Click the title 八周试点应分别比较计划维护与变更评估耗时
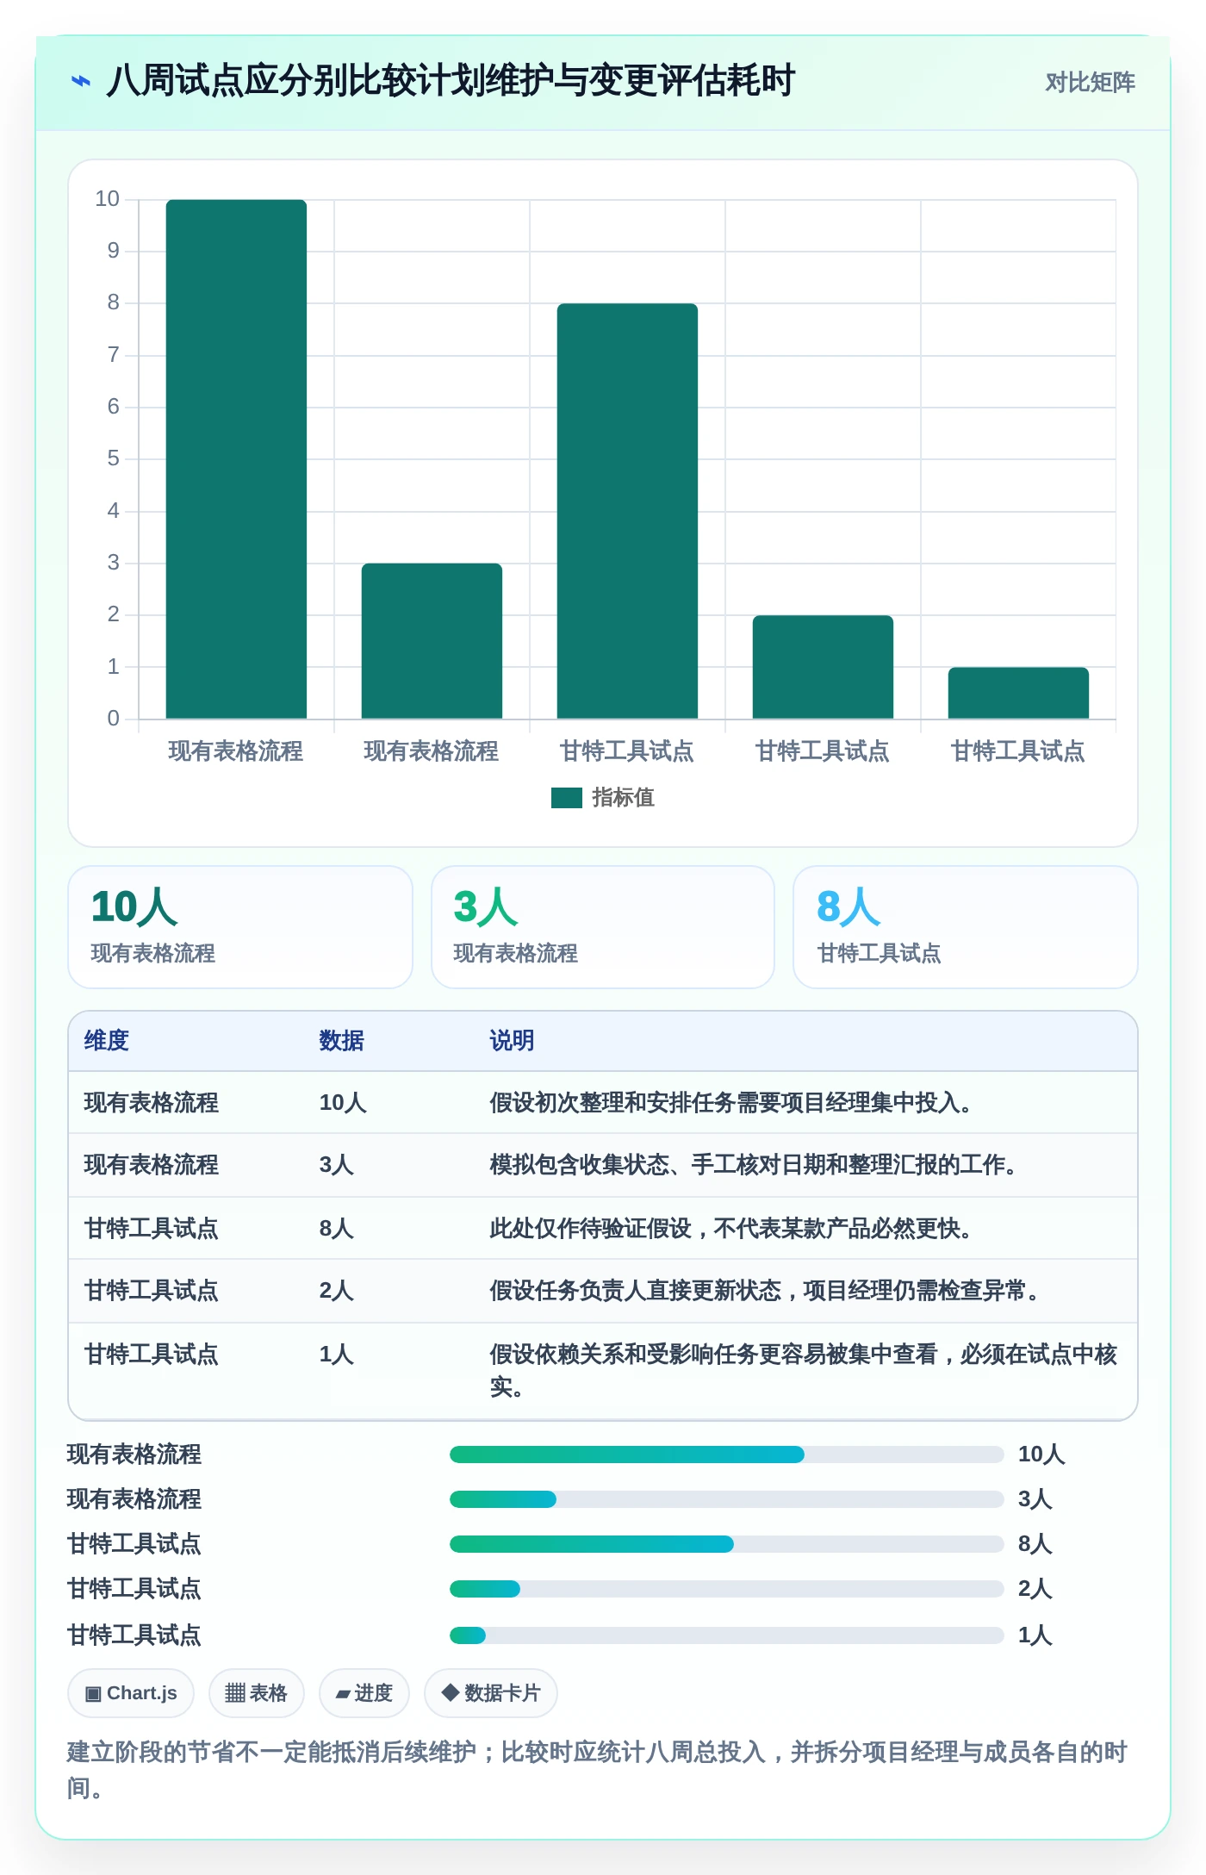This screenshot has height=1875, width=1206. coord(451,82)
